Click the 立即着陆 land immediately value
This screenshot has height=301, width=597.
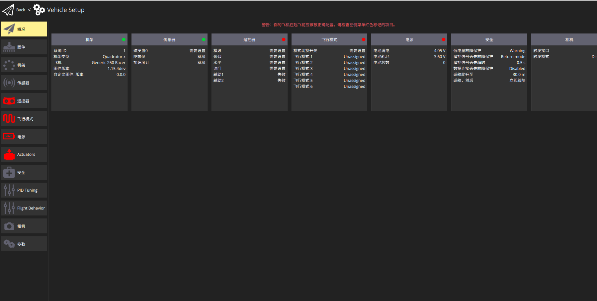pos(517,81)
